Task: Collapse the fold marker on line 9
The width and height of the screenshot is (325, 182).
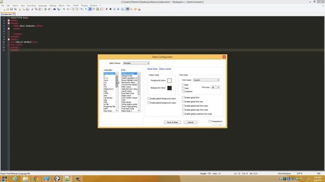Action: [9, 39]
